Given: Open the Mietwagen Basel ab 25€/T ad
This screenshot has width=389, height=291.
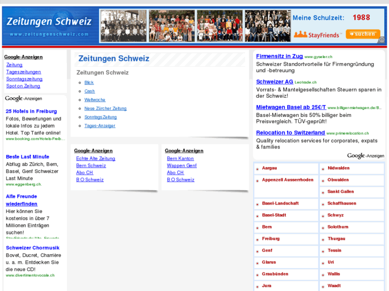Looking at the screenshot, I should click(x=291, y=107).
